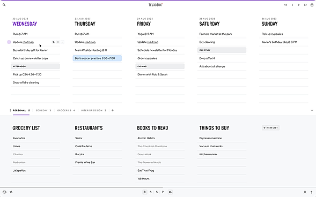Add a new list group with plus icon
The image size is (316, 197).
(x=113, y=110)
